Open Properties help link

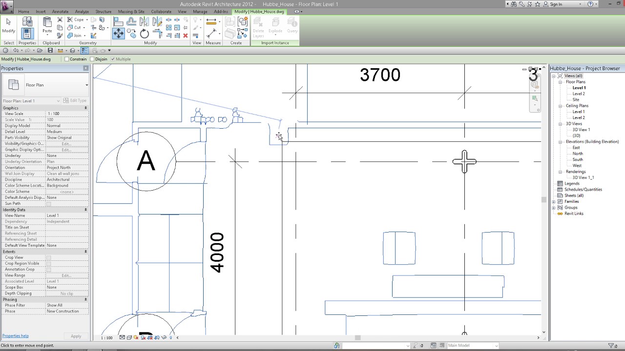point(15,336)
